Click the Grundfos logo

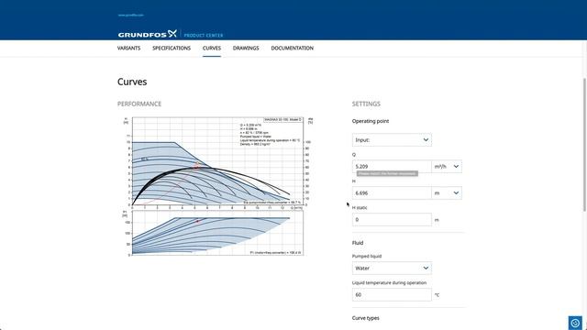147,34
